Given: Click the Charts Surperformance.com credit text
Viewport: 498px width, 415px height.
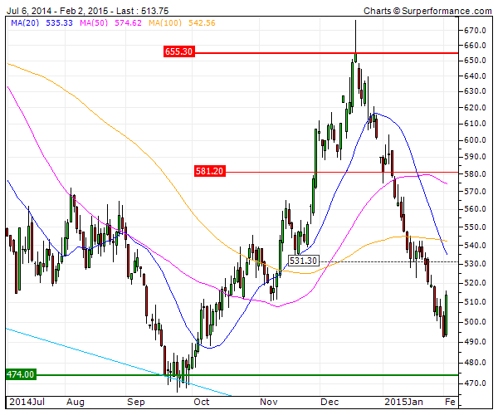Looking at the screenshot, I should point(427,11).
